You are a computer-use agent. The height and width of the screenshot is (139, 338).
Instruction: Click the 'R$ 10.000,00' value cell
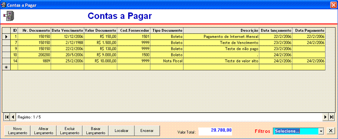[101, 61]
